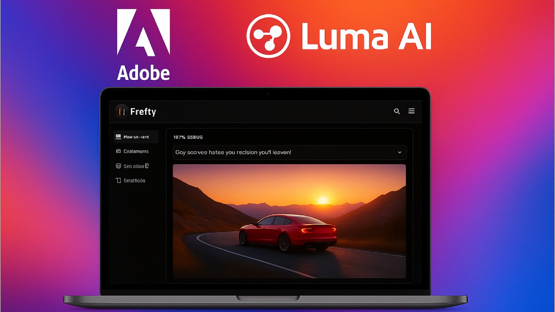Select the "Plow un-vent" sidebar item
The image size is (555, 312).
click(135, 137)
